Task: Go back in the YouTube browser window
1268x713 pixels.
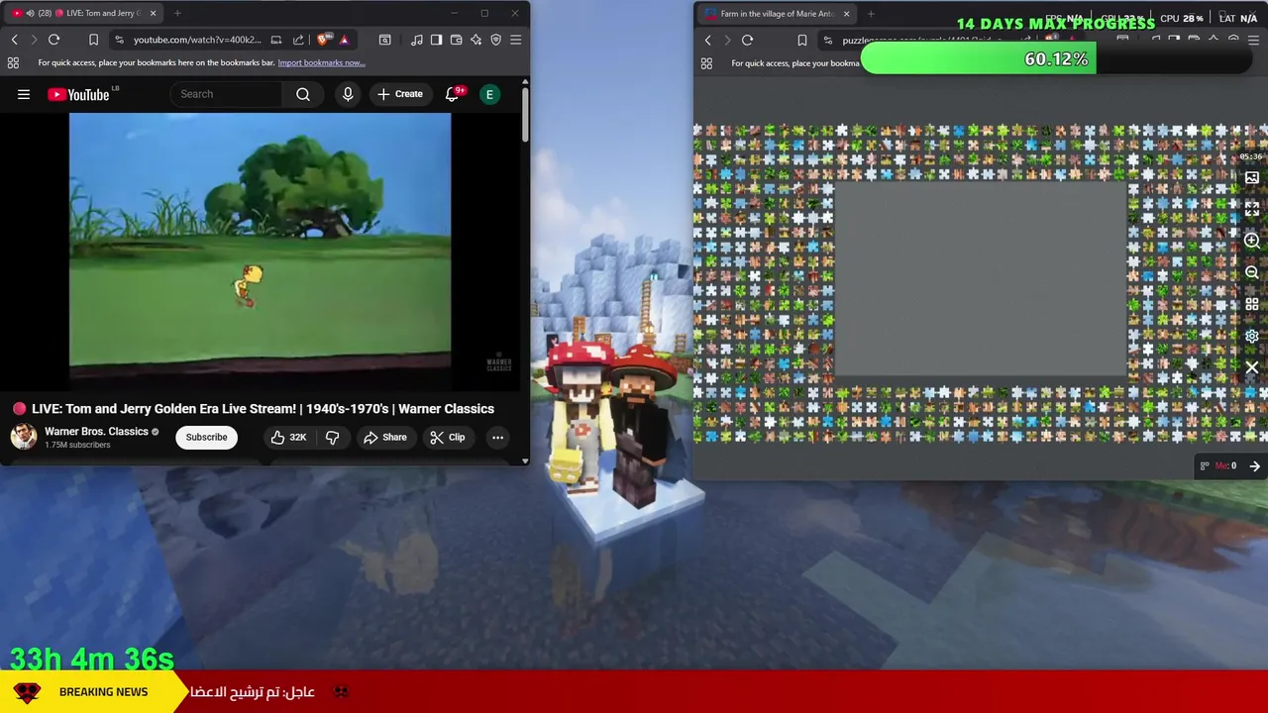Action: tap(15, 40)
